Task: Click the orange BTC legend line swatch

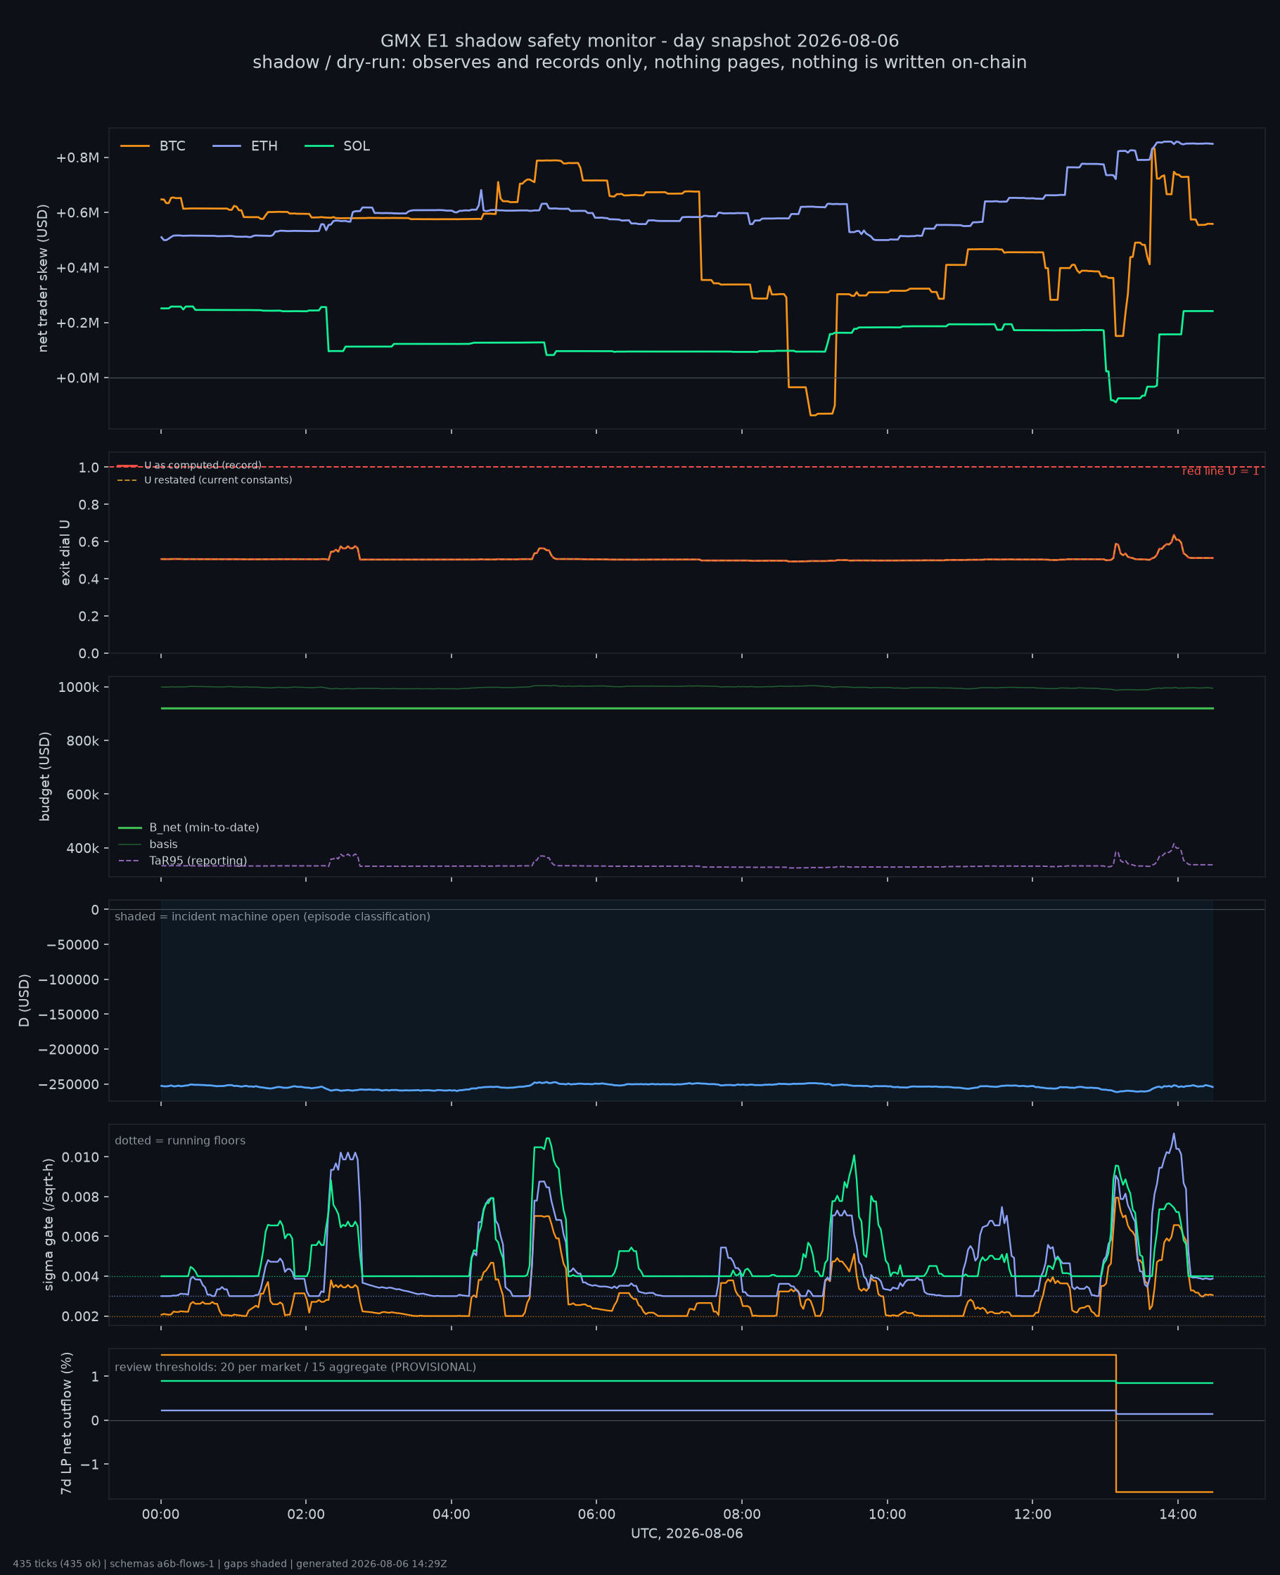Action: [x=135, y=146]
